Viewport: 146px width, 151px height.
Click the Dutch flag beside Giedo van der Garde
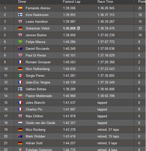[20, 123]
